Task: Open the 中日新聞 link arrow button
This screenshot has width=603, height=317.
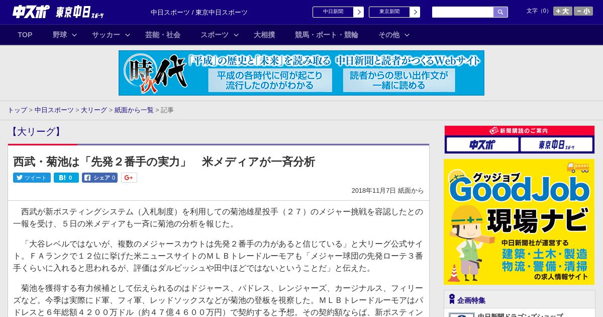Action: (x=358, y=12)
